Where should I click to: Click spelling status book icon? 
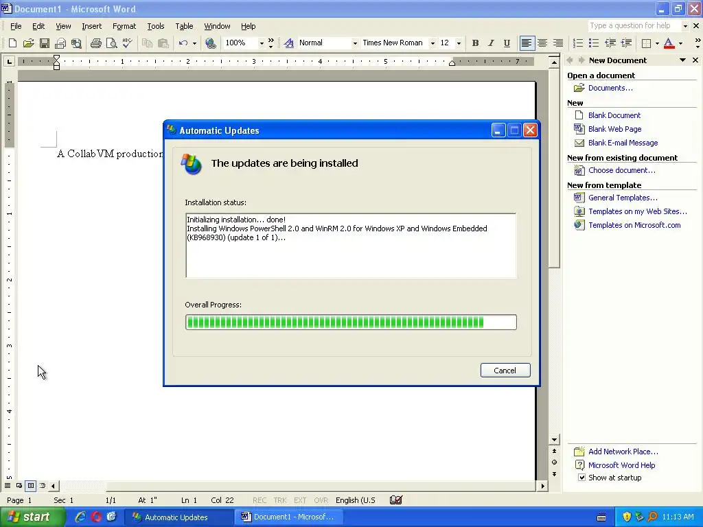396,500
